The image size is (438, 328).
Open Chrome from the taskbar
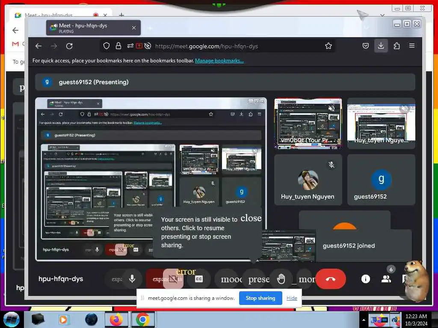142,319
